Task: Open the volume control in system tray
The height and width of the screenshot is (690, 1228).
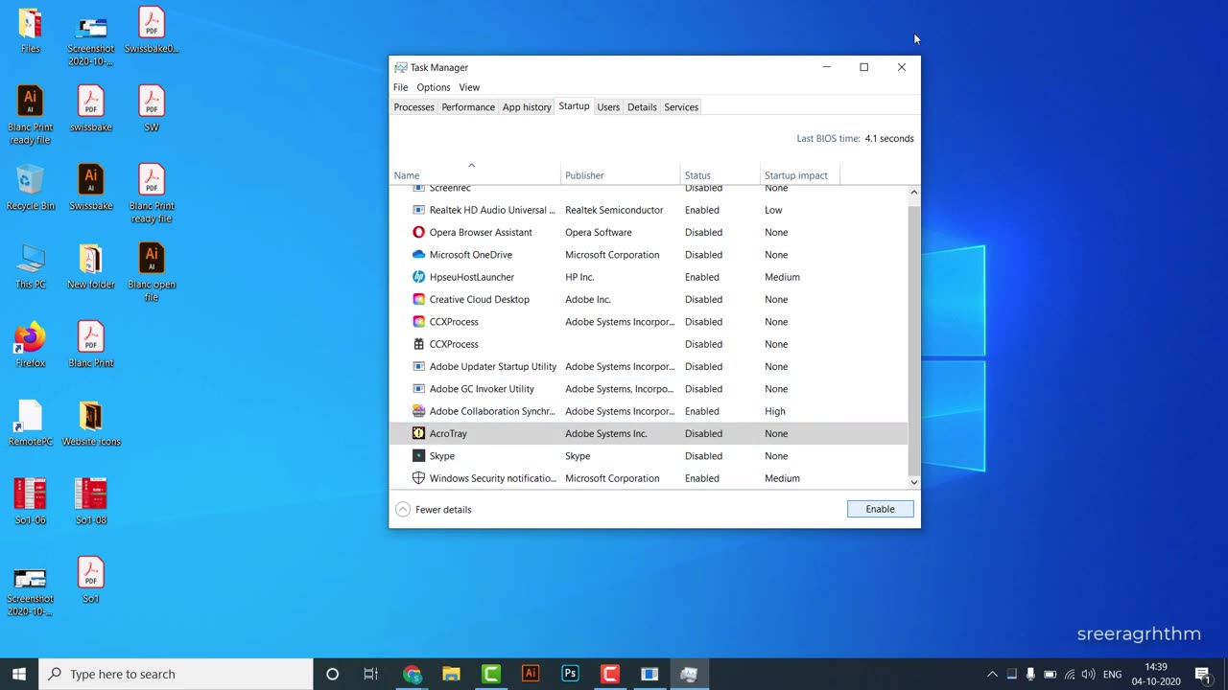Action: pyautogui.click(x=1088, y=674)
